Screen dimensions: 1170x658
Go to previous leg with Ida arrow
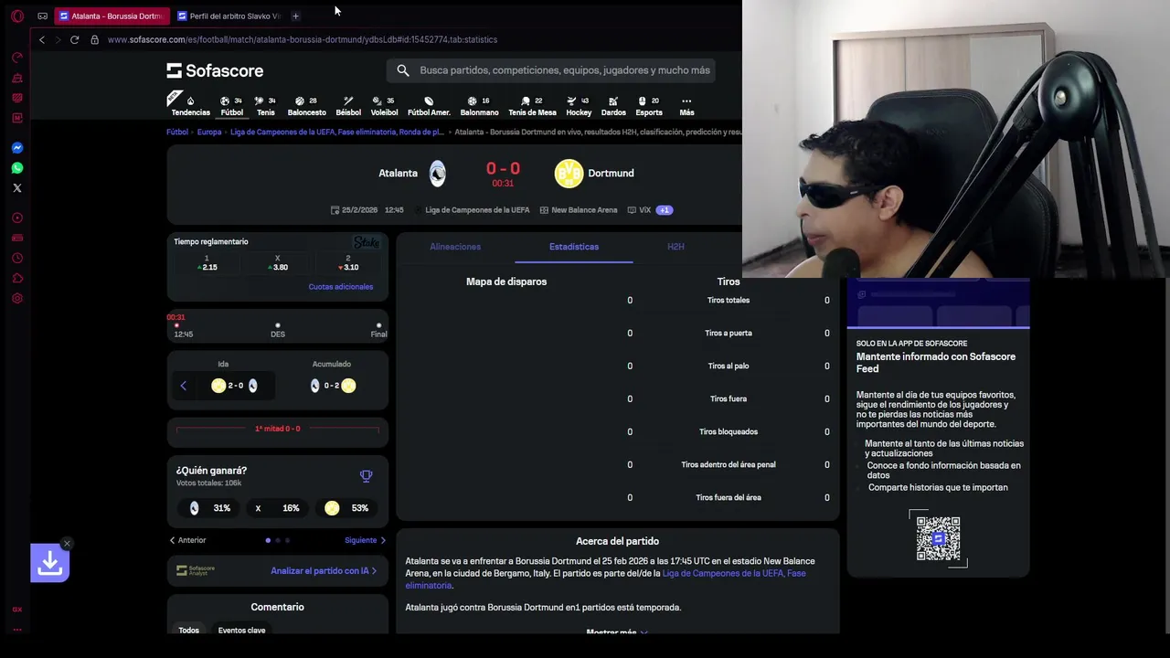coord(183,386)
